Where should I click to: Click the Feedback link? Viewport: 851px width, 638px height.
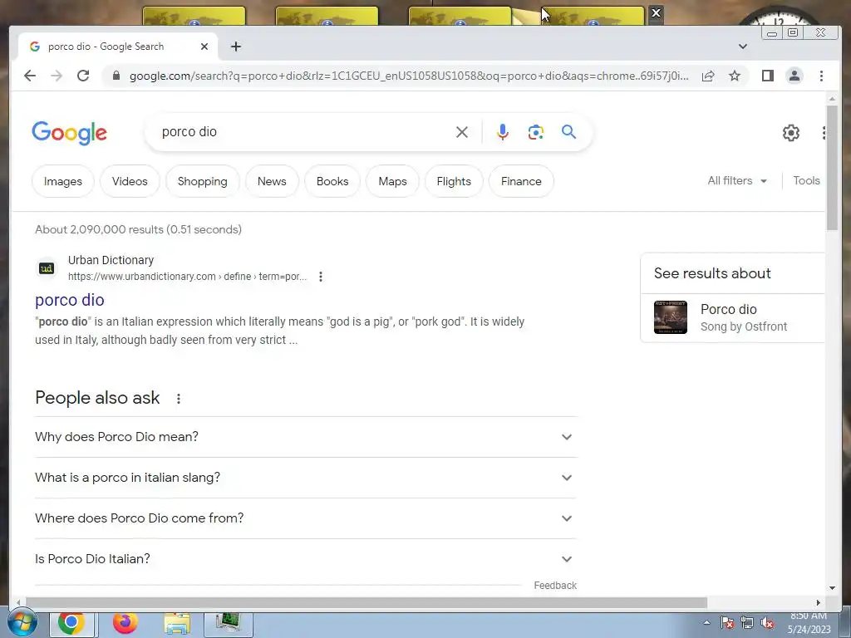click(x=555, y=586)
